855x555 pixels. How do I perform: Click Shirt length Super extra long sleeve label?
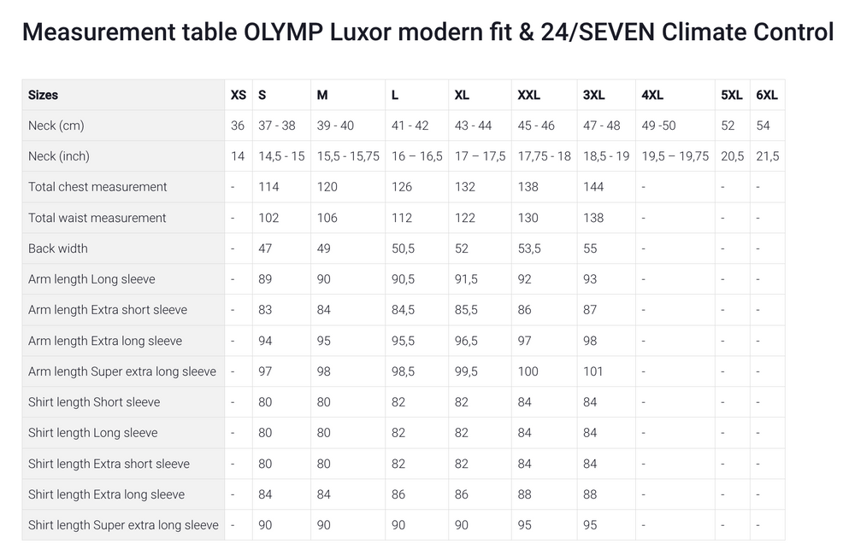point(123,525)
